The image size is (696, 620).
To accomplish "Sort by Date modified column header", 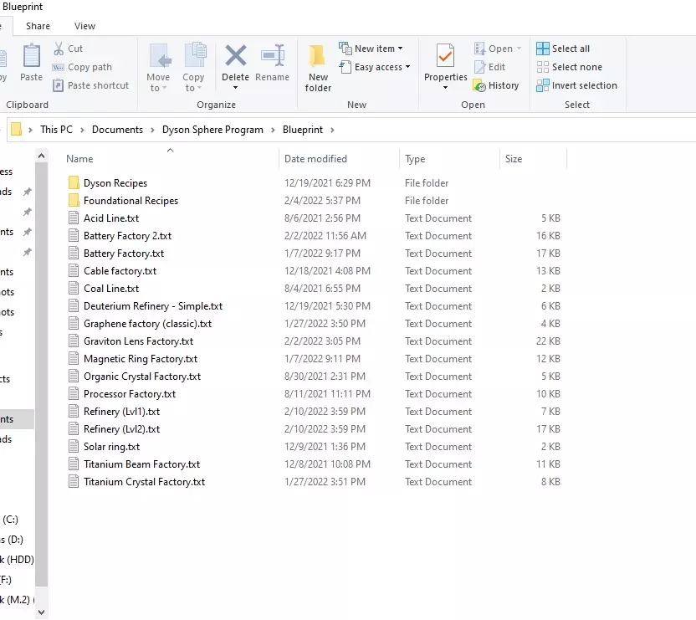I will (x=315, y=158).
